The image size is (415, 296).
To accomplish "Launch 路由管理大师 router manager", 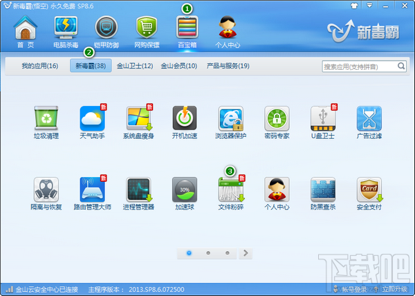I will click(x=93, y=194).
